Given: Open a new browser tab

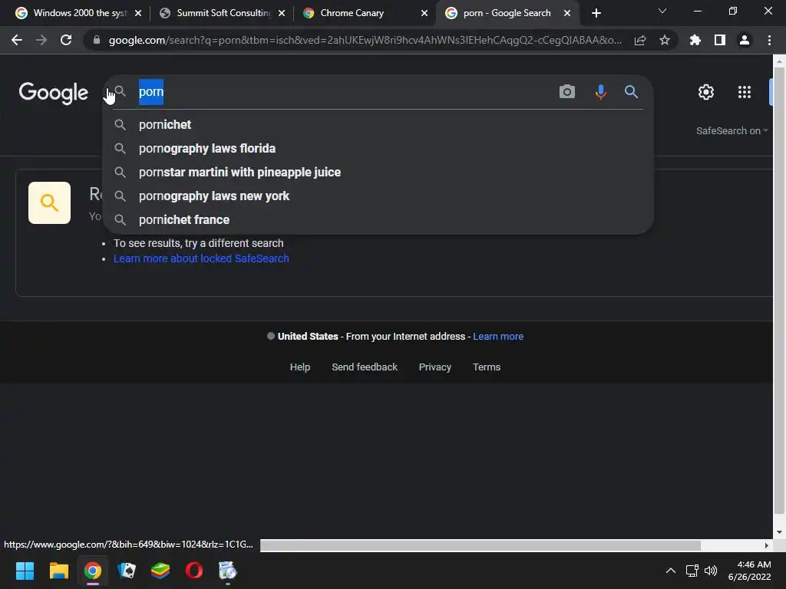Looking at the screenshot, I should coord(596,13).
